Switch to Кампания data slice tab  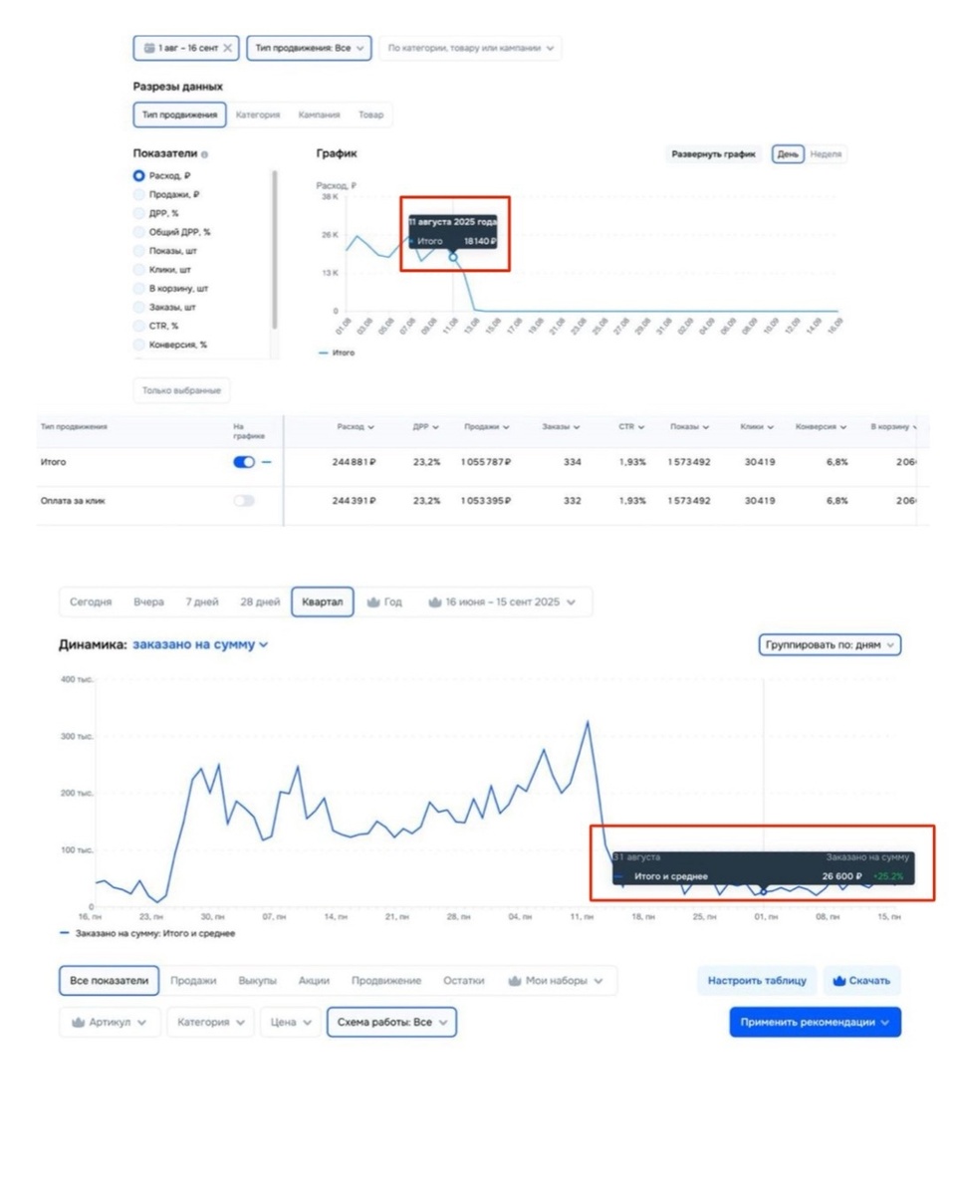pos(319,115)
